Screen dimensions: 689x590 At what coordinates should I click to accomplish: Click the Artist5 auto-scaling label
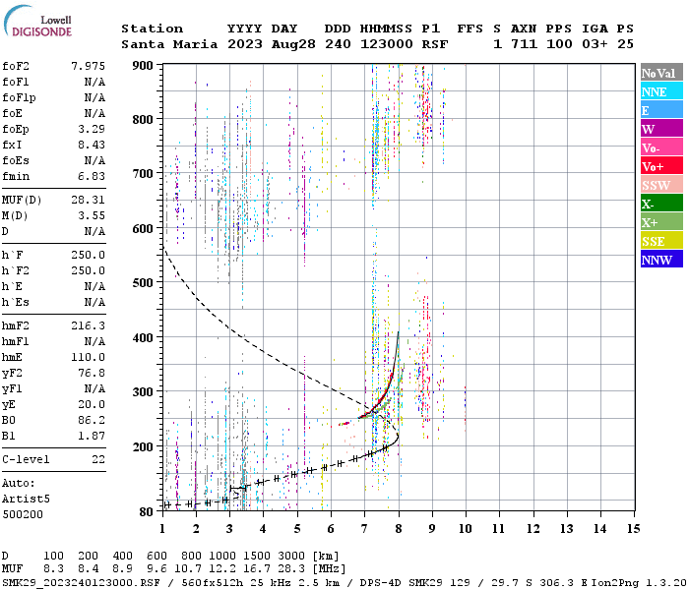26,500
